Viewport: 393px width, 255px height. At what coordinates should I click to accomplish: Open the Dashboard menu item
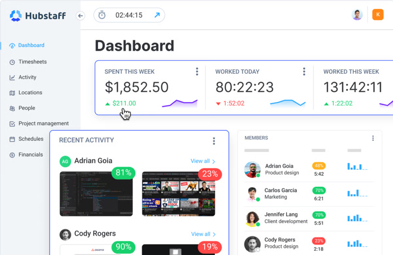[x=31, y=45]
